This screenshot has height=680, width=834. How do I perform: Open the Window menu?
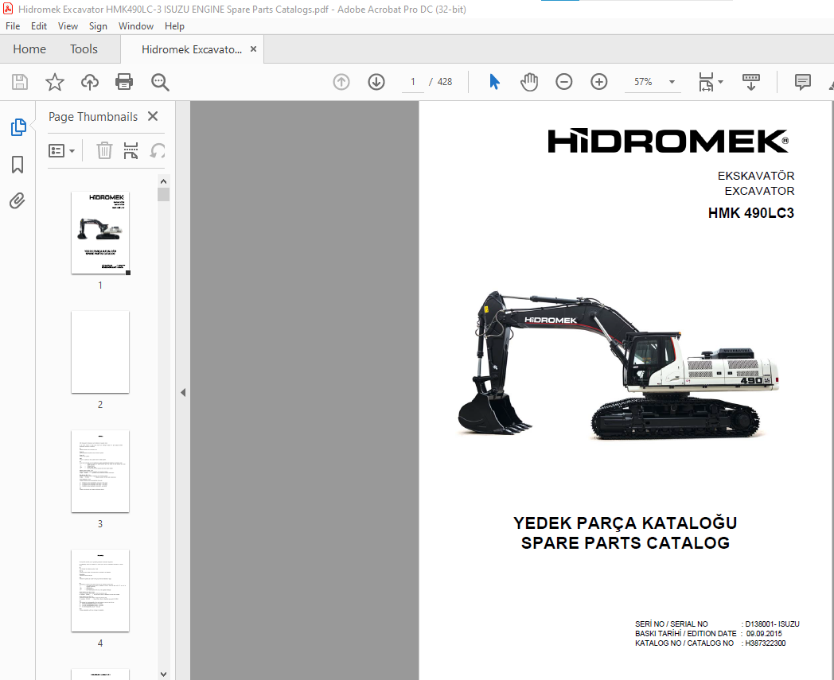pos(135,26)
